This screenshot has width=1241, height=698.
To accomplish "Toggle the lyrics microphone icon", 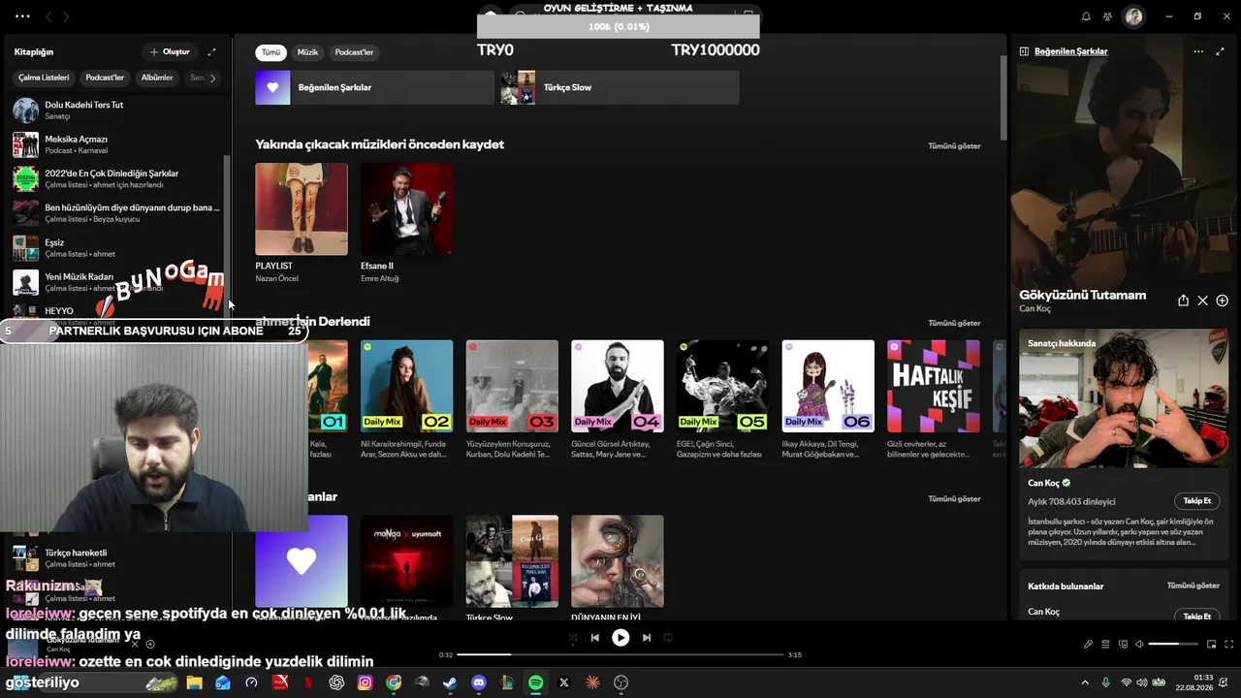I will [x=1088, y=645].
